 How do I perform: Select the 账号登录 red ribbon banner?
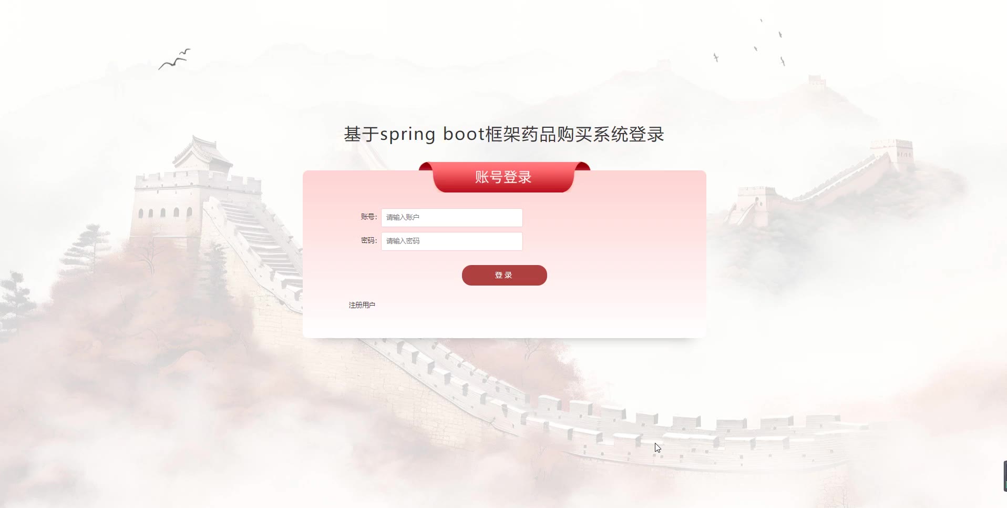tap(504, 177)
